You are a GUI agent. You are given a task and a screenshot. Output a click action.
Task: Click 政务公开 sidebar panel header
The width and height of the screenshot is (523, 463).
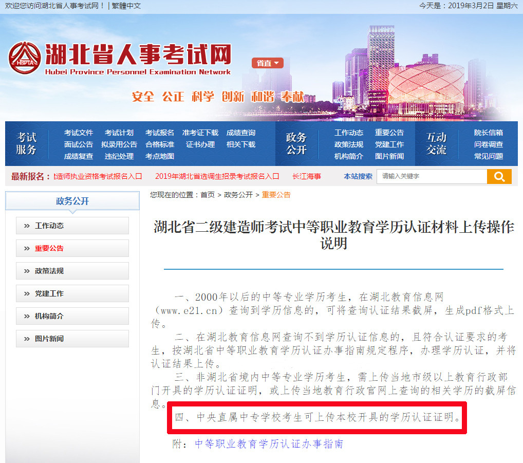coord(72,201)
